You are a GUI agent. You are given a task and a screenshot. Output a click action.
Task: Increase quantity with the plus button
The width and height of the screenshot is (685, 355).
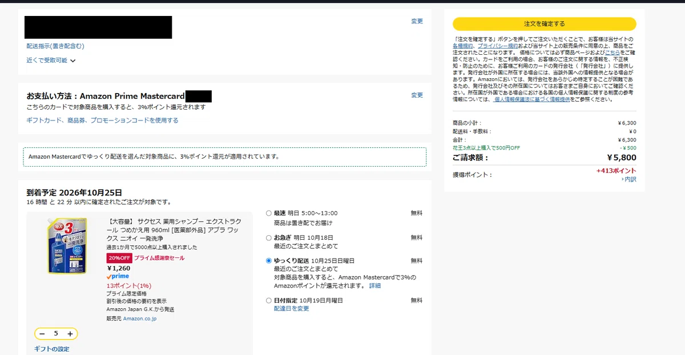click(70, 333)
